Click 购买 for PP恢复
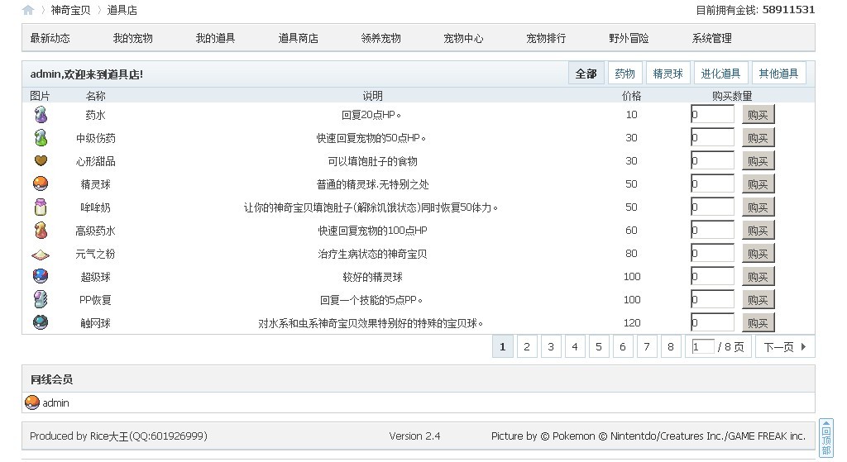This screenshot has height=462, width=847. 758,299
